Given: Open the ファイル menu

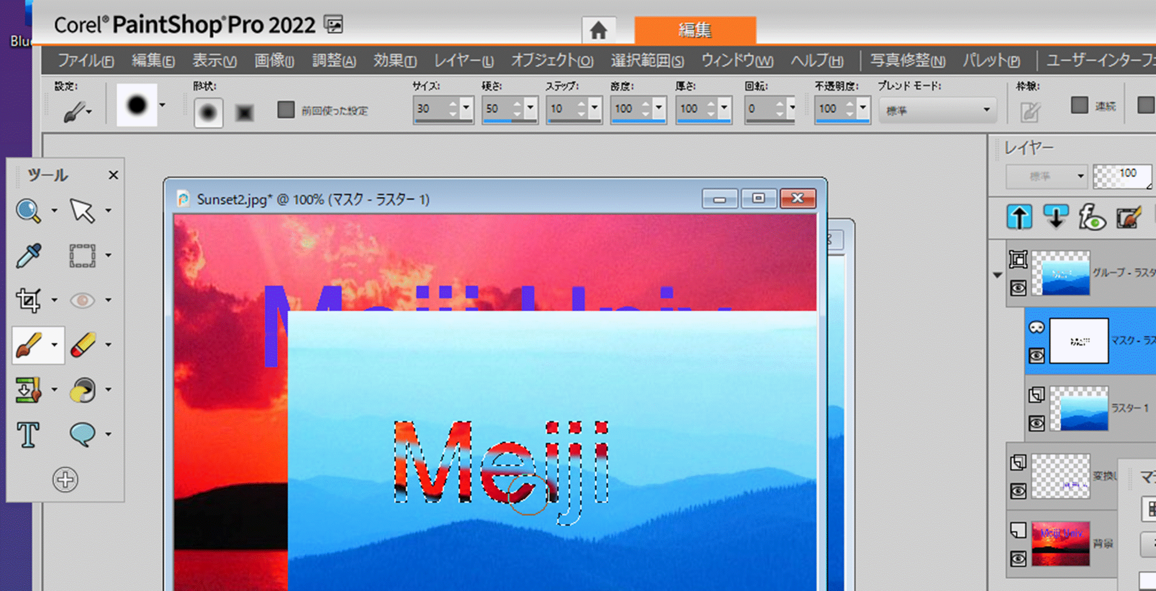Looking at the screenshot, I should pos(86,61).
